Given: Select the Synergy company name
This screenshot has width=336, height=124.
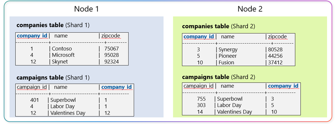Looking at the screenshot, I should pos(228,50).
